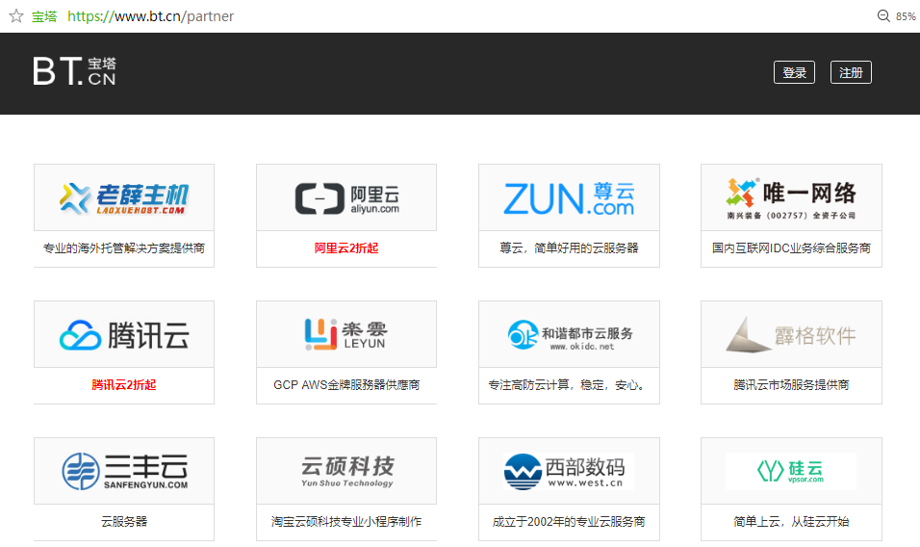Viewport: 920px width, 547px height.
Task: Click the link 专业的海外托管解决方案提供商
Action: coord(124,248)
